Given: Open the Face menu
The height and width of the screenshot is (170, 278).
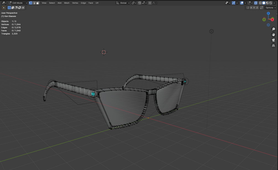Looking at the screenshot, I should [91, 3].
